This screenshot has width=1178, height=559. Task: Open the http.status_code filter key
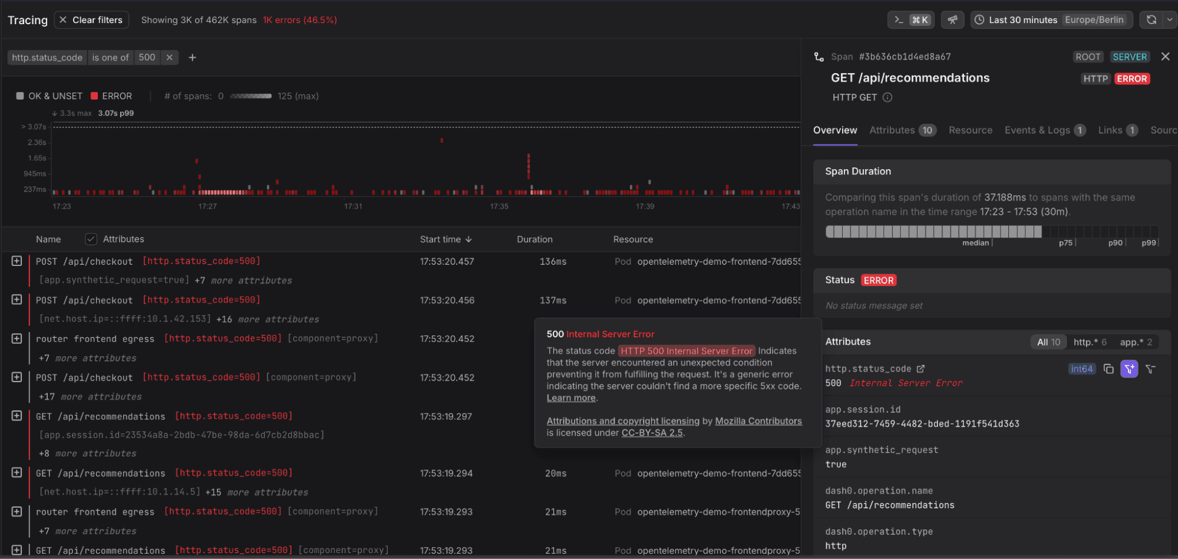[47, 57]
